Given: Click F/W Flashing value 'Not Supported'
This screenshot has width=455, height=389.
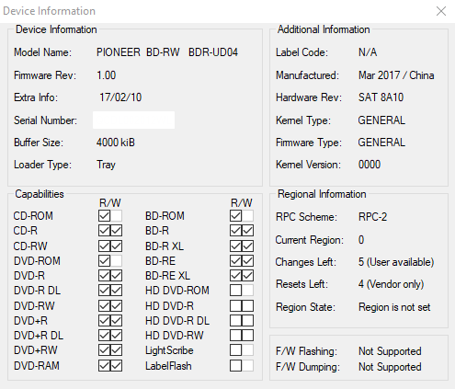Looking at the screenshot, I should (x=390, y=351).
